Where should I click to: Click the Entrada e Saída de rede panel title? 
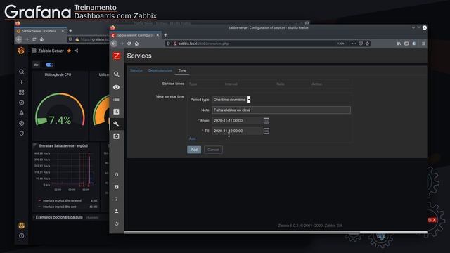pos(63,146)
